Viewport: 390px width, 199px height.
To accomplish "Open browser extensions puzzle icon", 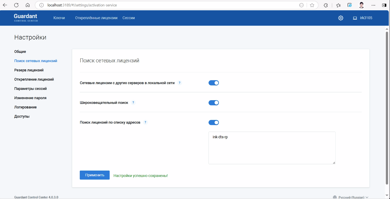I will click(326, 5).
